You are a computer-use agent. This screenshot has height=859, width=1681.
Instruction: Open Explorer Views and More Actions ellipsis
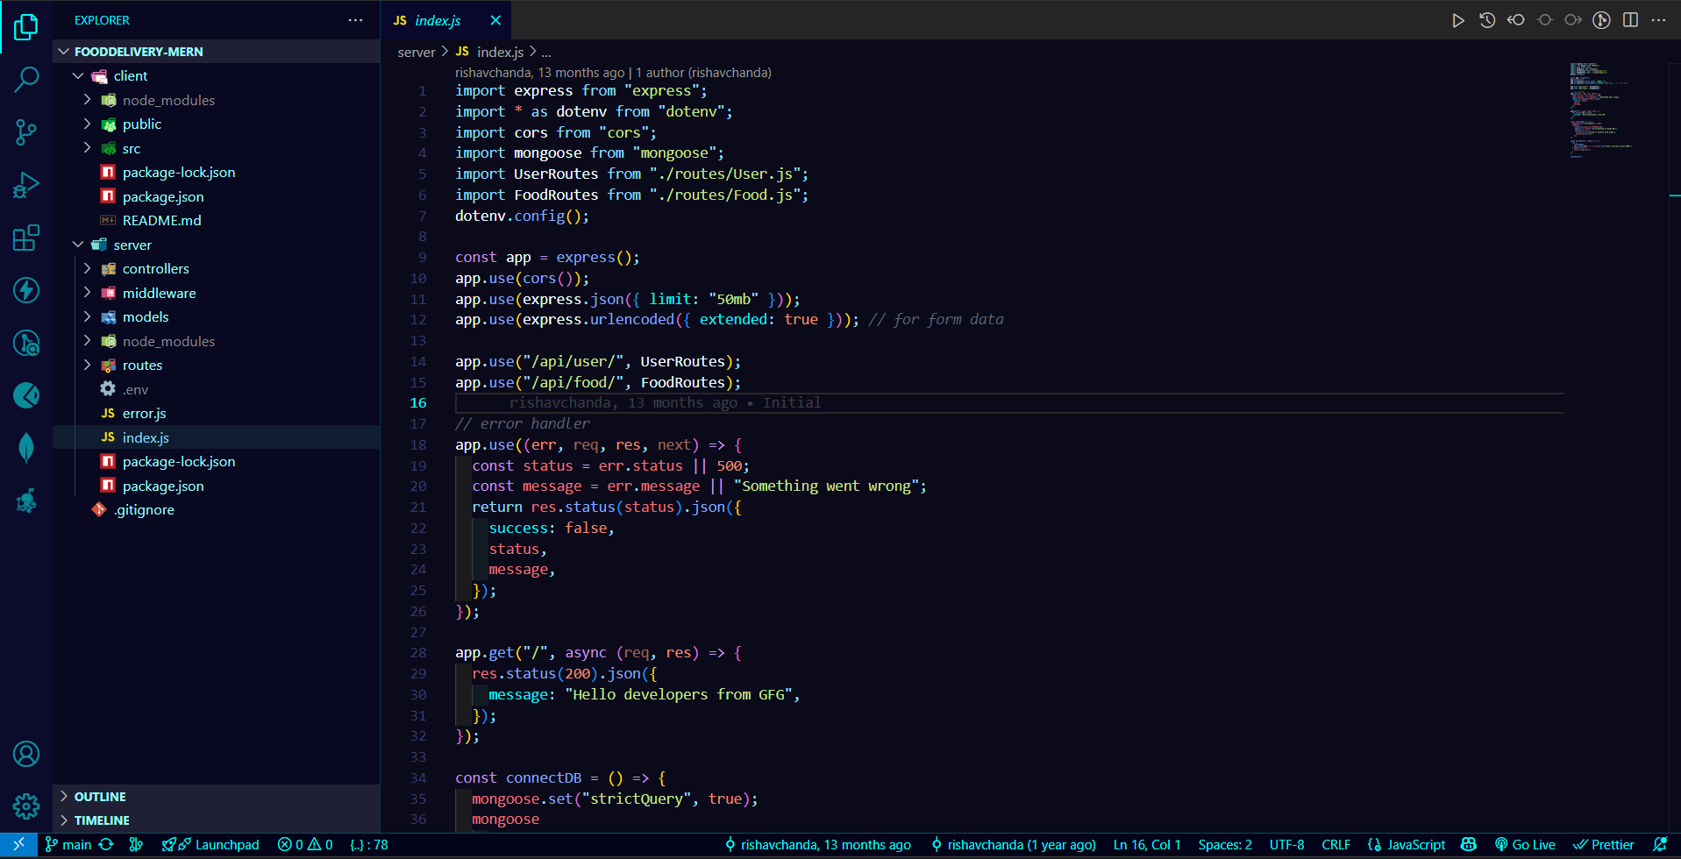coord(355,20)
